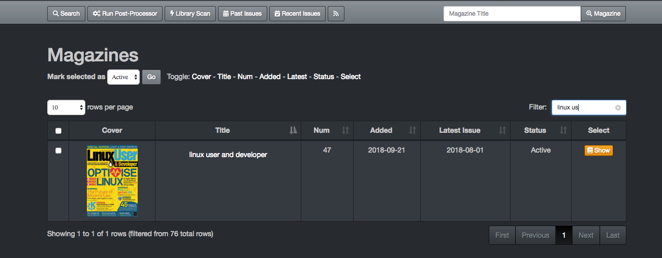Run the Library Scan
Viewport: 662px width, 258px height.
(190, 14)
